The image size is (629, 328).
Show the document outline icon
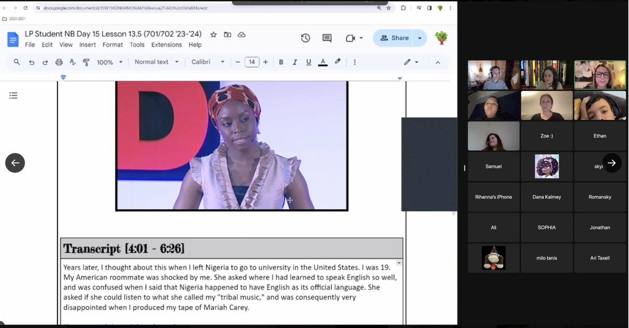(13, 95)
